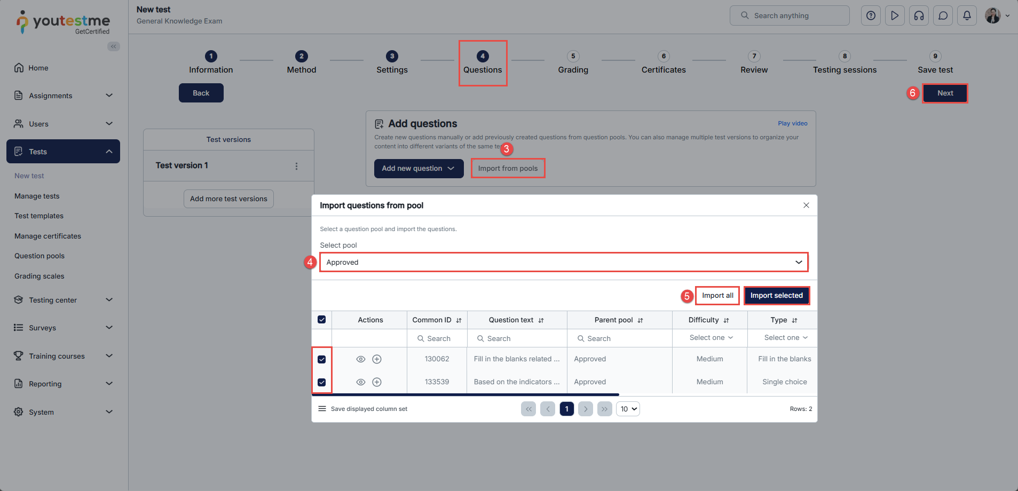Click the Question text search field

coord(517,338)
